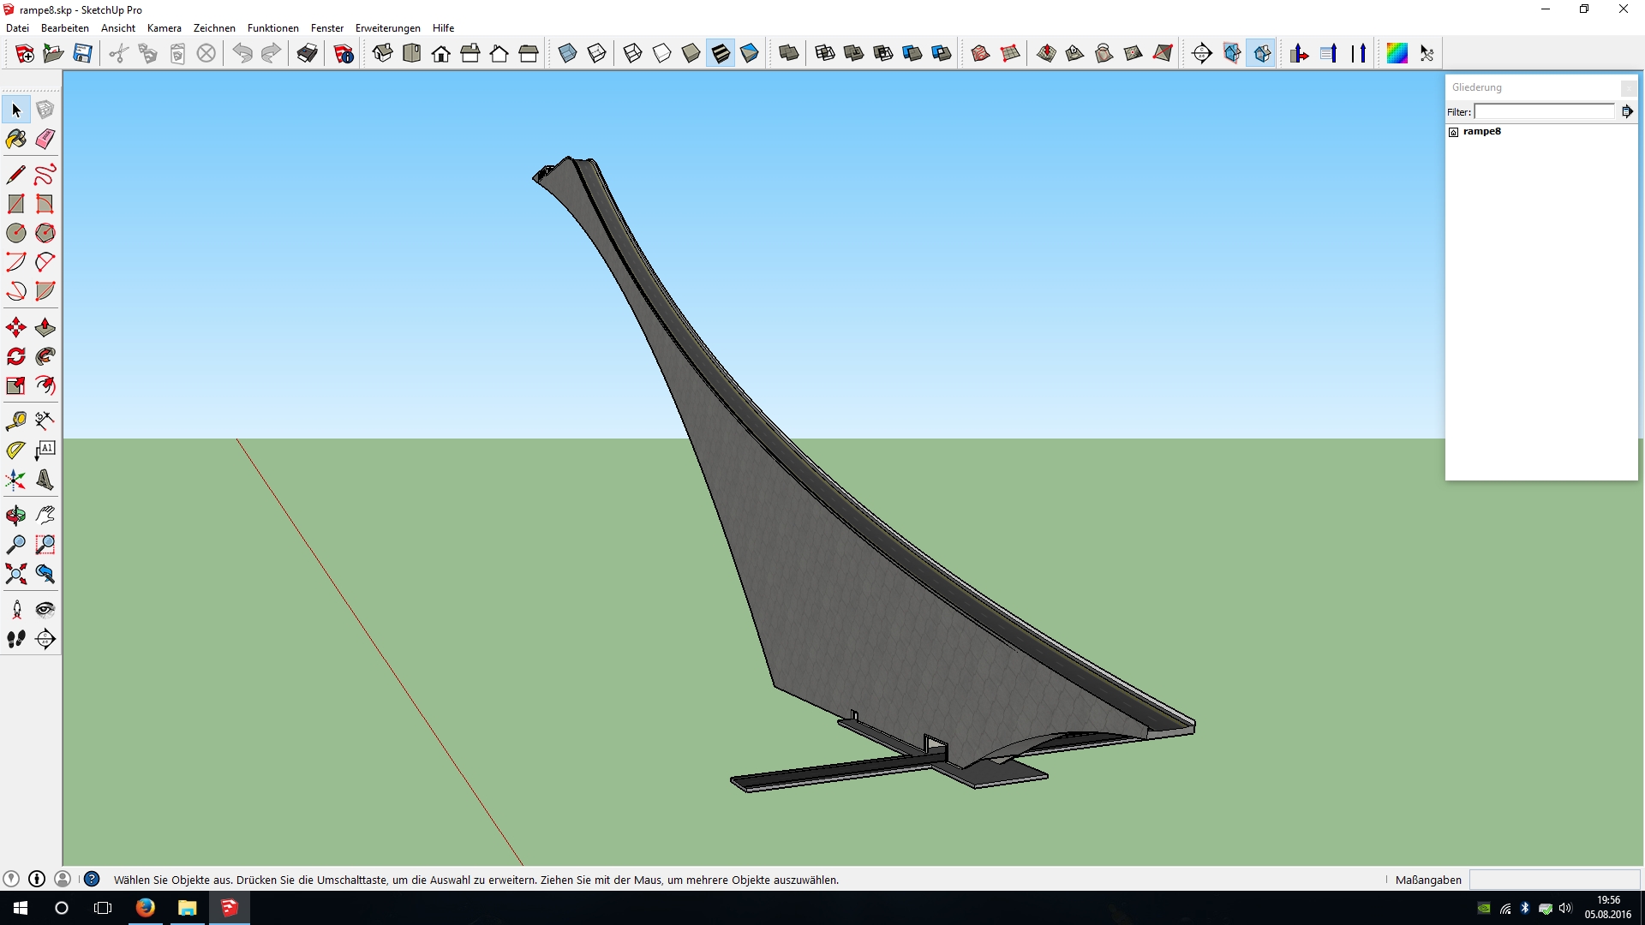The image size is (1645, 925).
Task: Open Gliederung filter options arrow
Action: pos(1627,111)
